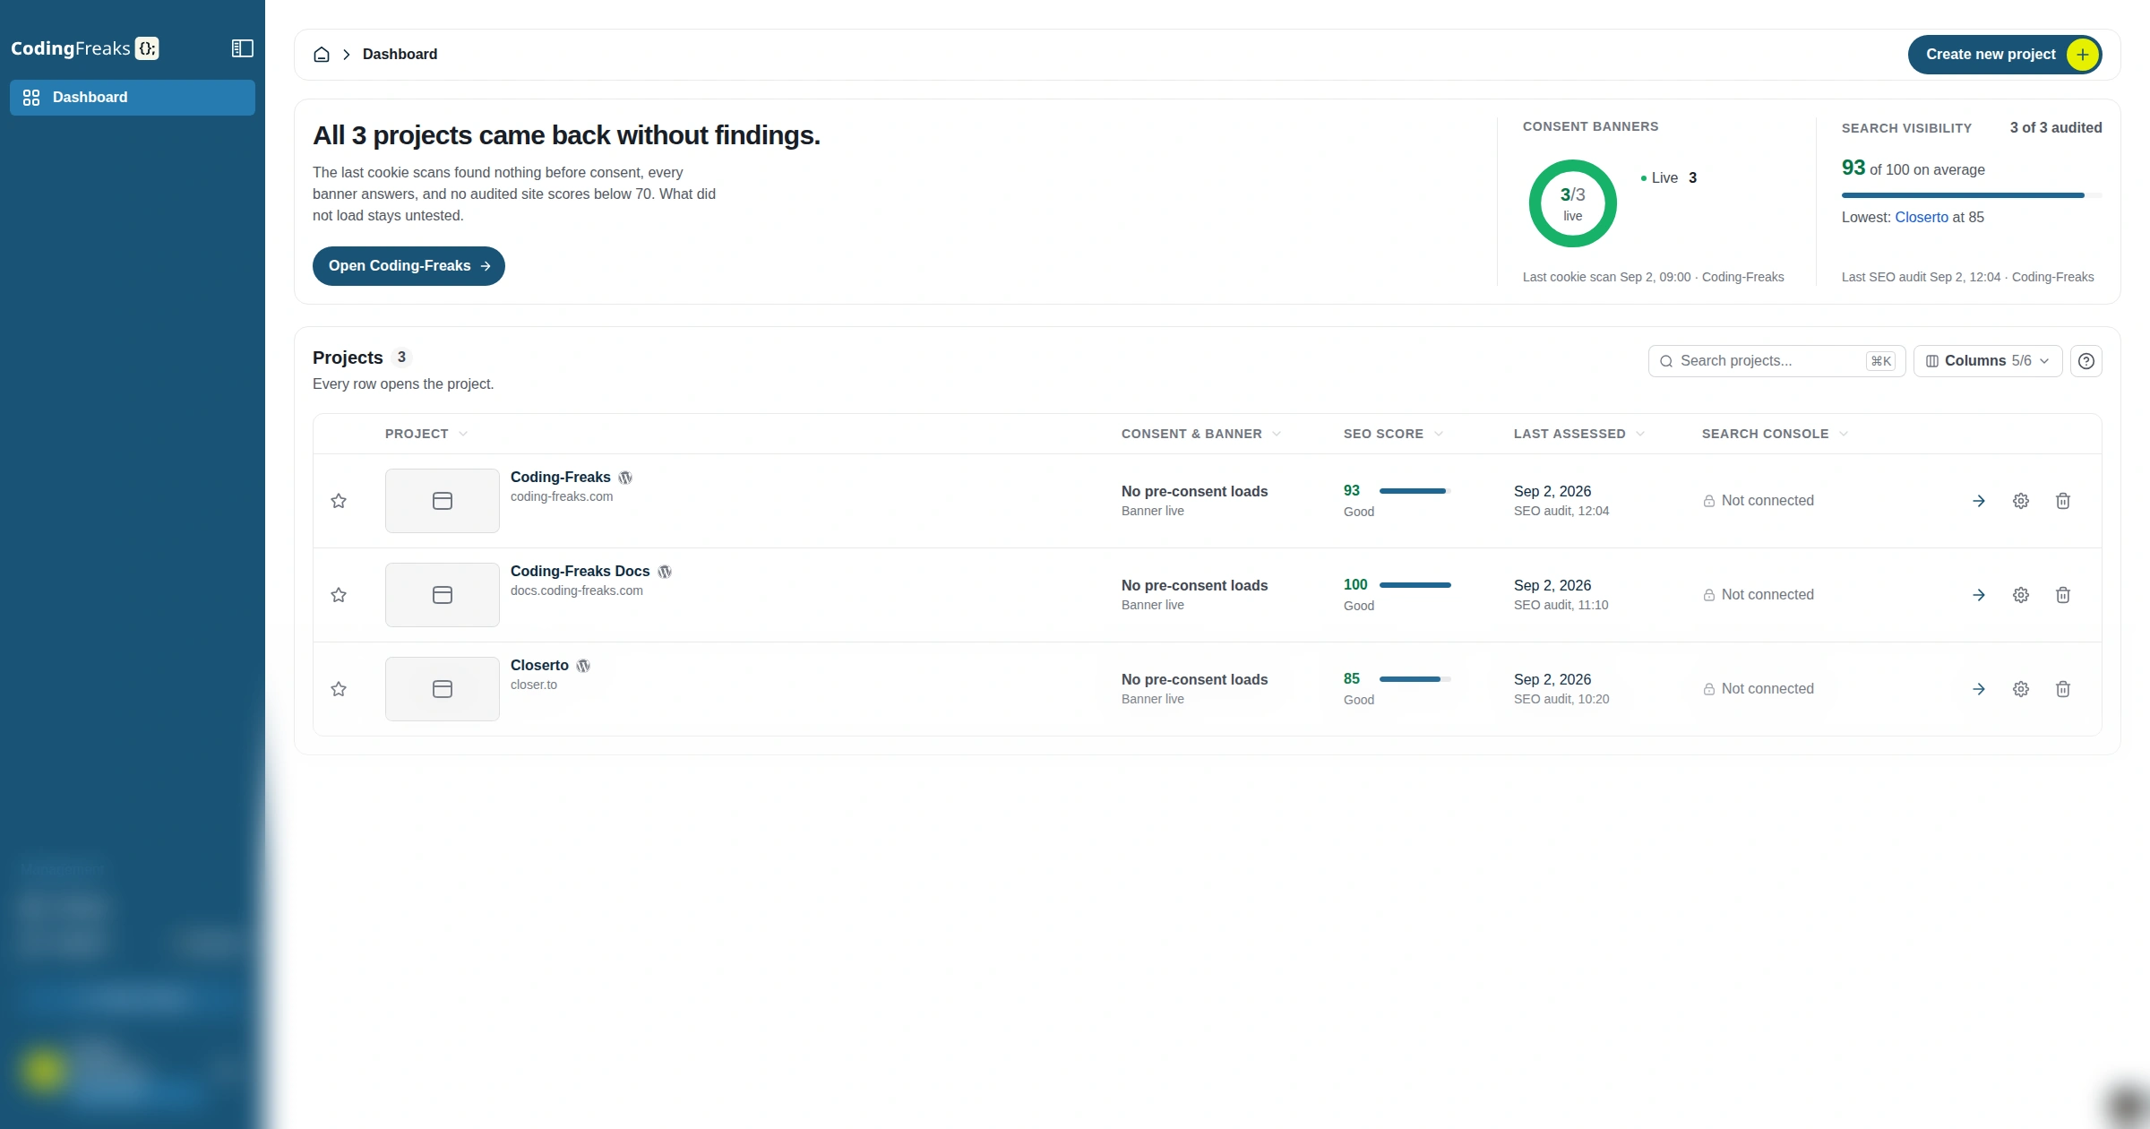Sort by the PROJECT column header
The width and height of the screenshot is (2150, 1129).
click(x=426, y=434)
